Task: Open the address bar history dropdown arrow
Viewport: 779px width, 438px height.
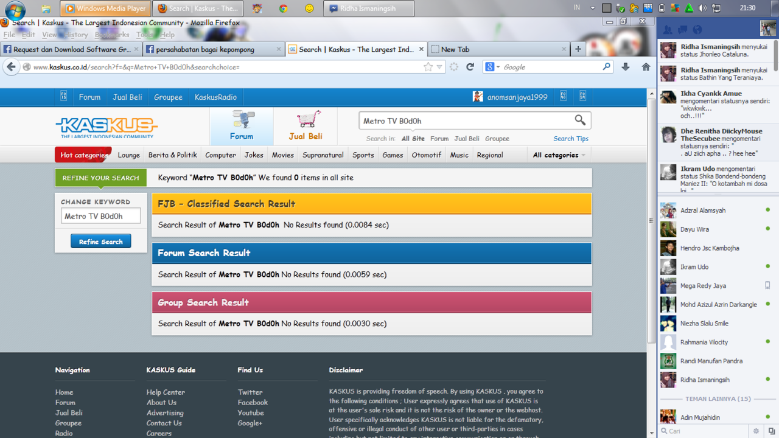Action: [439, 67]
